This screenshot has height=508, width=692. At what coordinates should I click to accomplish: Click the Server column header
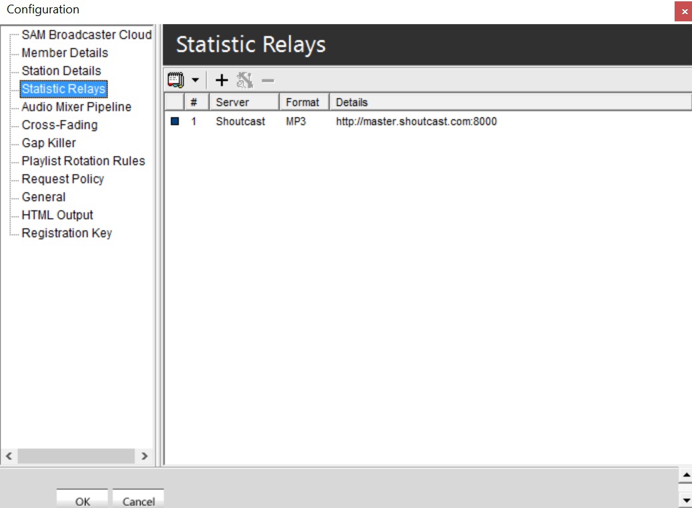[244, 102]
